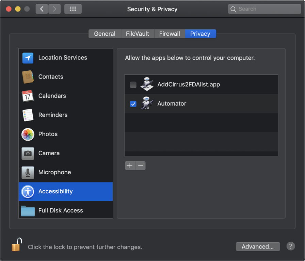
Task: Switch to the General tab
Action: tap(105, 34)
